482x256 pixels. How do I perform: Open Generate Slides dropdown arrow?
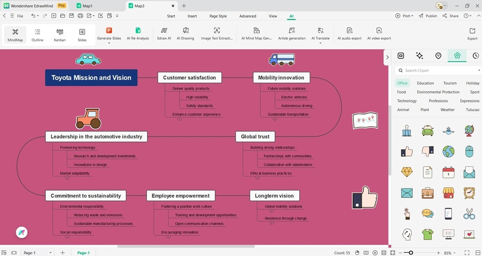tap(109, 43)
